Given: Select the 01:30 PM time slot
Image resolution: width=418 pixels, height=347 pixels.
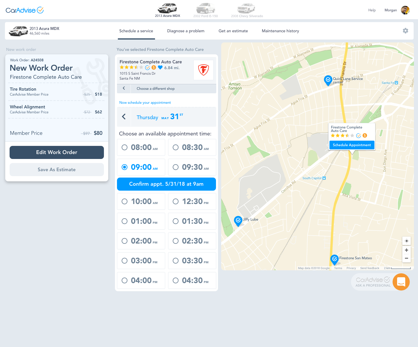Looking at the screenshot, I should 192,221.
